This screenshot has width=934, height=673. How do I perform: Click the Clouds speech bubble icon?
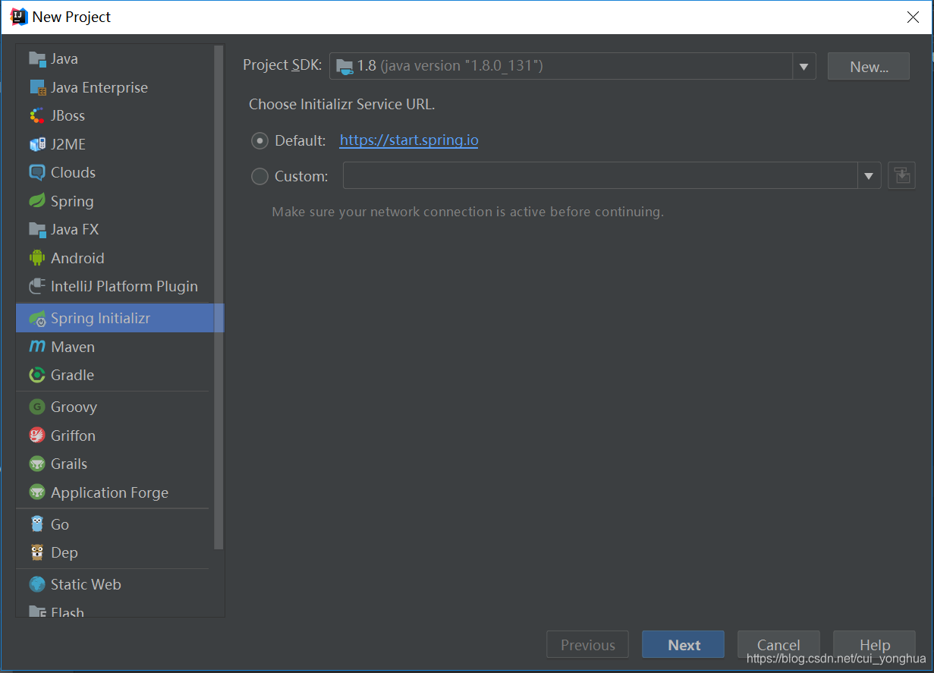[x=37, y=173]
